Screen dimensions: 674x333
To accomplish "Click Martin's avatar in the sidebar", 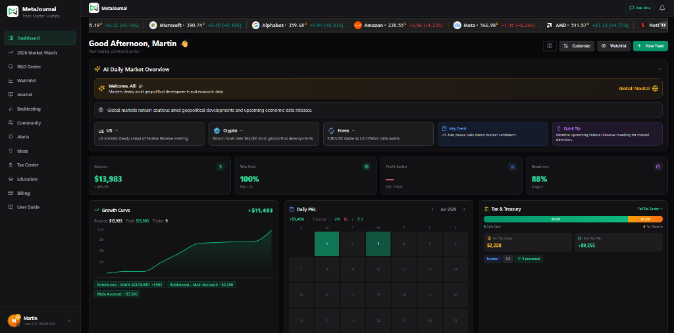I will click(14, 320).
